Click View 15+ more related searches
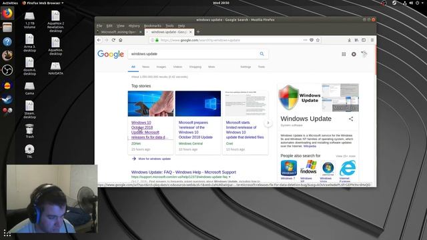Image resolution: width=427 pixels, height=240 pixels. click(x=346, y=156)
